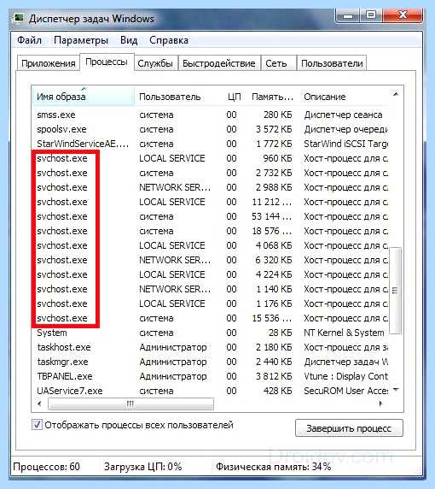The width and height of the screenshot is (435, 489).
Task: Click Завершить процесс button
Action: pos(349,428)
